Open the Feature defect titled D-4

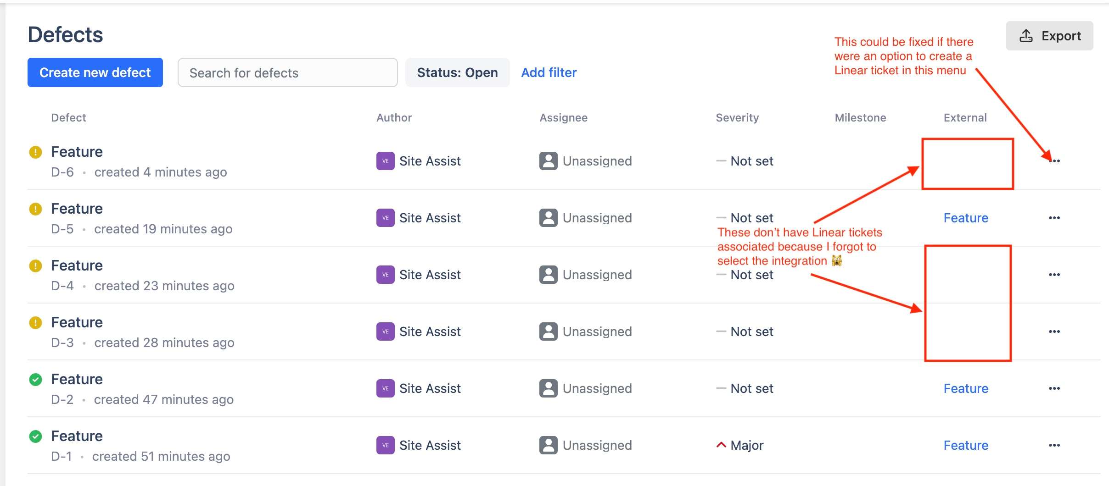point(77,265)
